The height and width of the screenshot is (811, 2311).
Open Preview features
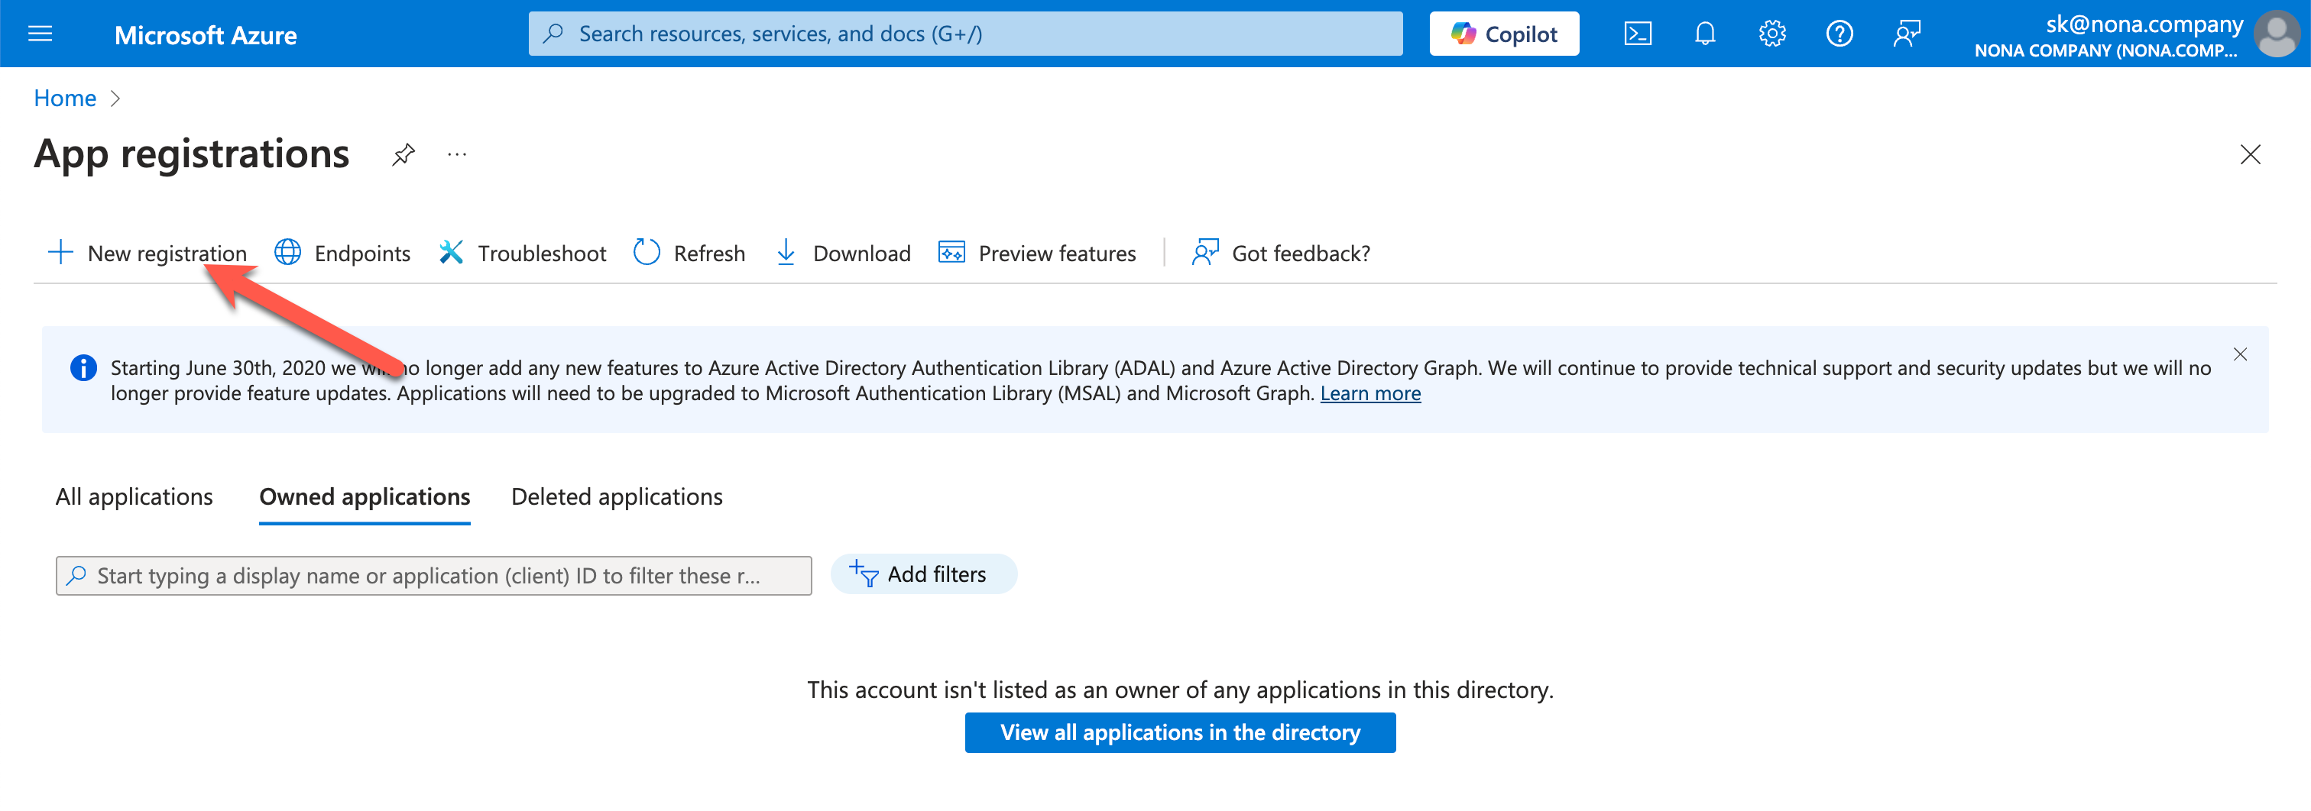point(1037,254)
